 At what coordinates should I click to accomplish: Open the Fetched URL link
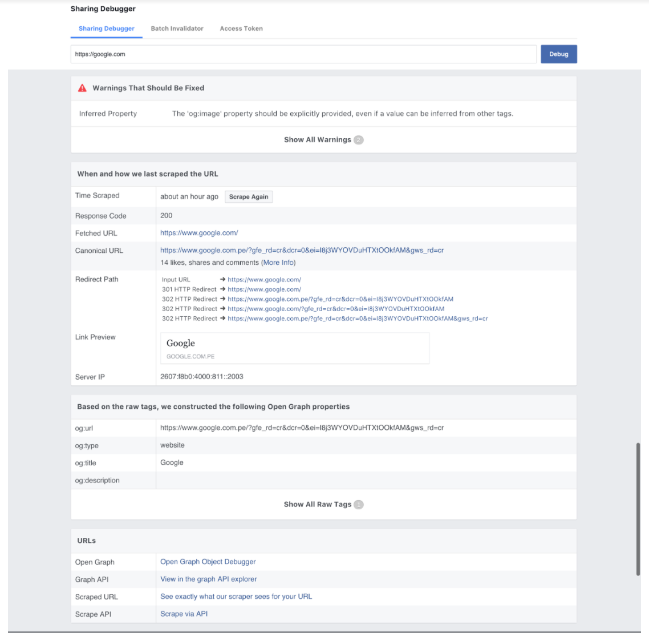click(199, 233)
